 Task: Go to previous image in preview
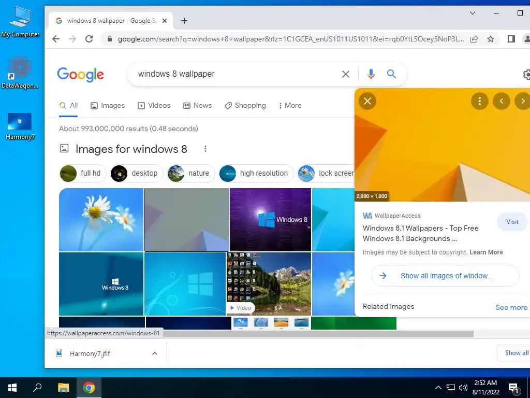501,101
